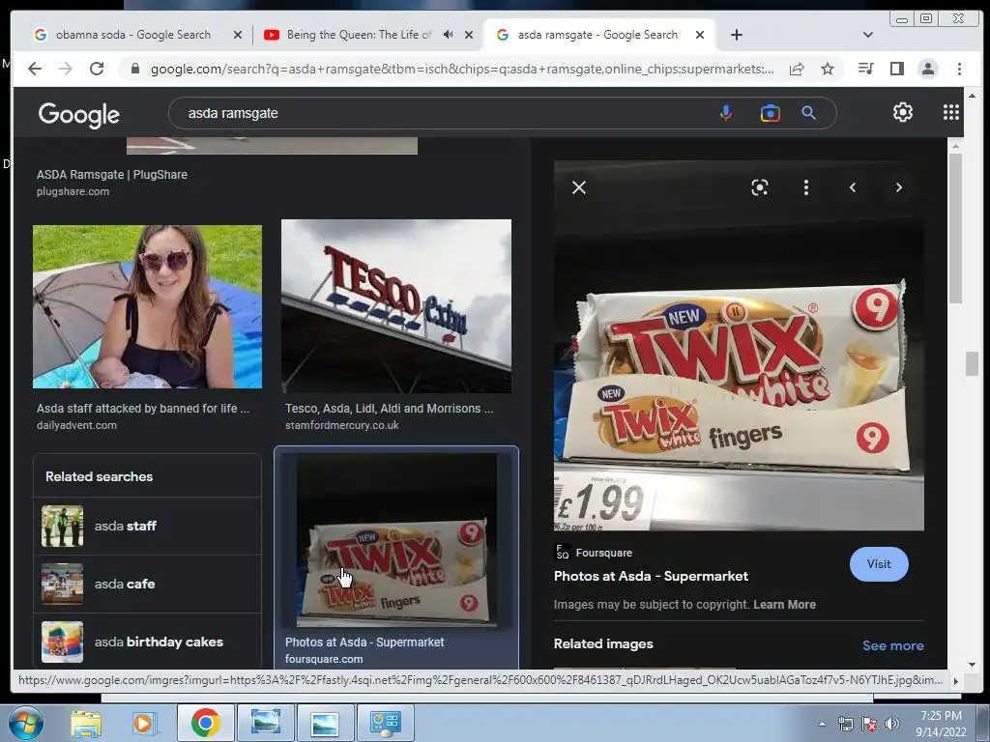Share this page from the address bar
This screenshot has width=990, height=742.
click(x=797, y=69)
